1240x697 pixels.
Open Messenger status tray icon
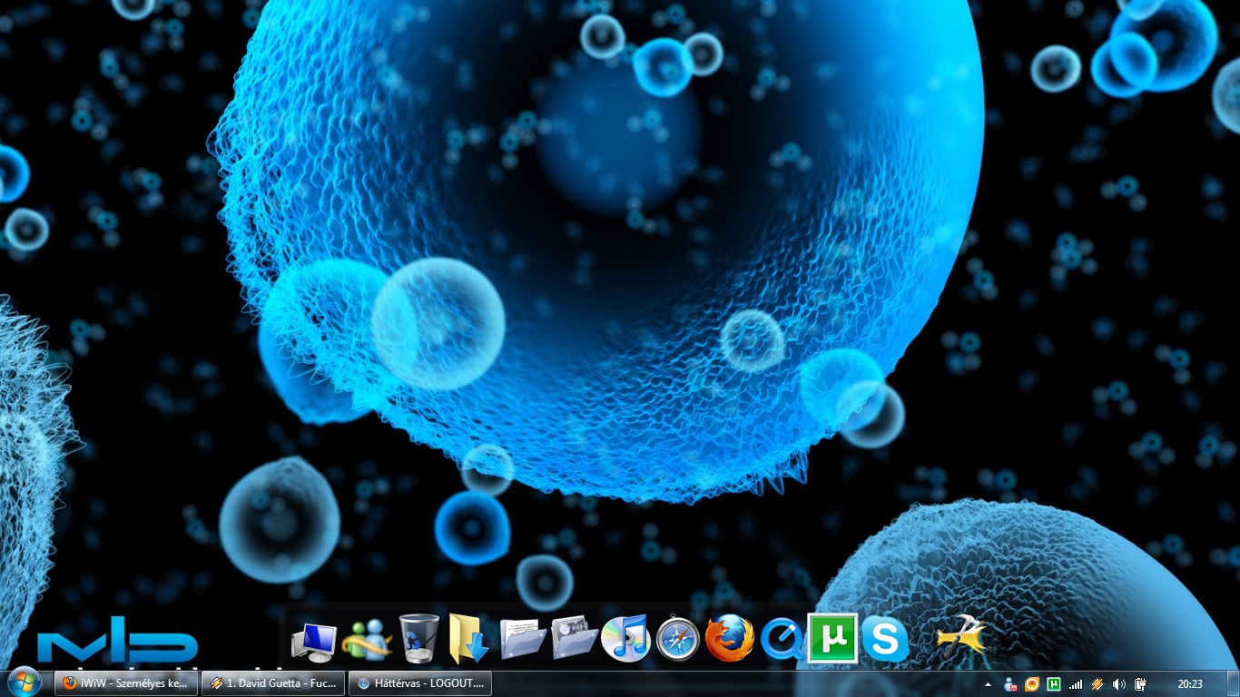click(x=1010, y=684)
